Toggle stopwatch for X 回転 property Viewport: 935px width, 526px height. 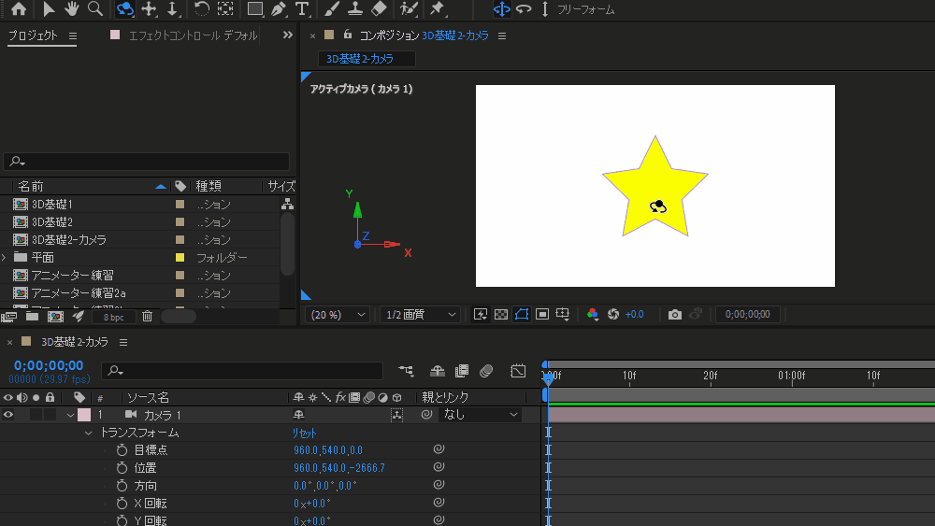tap(122, 504)
